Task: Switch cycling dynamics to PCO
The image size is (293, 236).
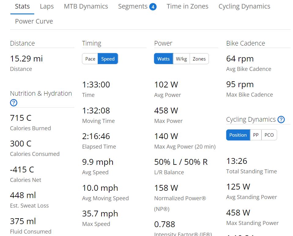Action: pyautogui.click(x=269, y=135)
